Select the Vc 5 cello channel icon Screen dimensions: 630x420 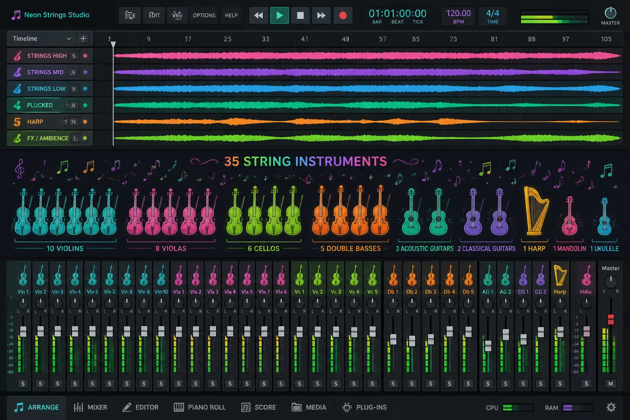[372, 275]
